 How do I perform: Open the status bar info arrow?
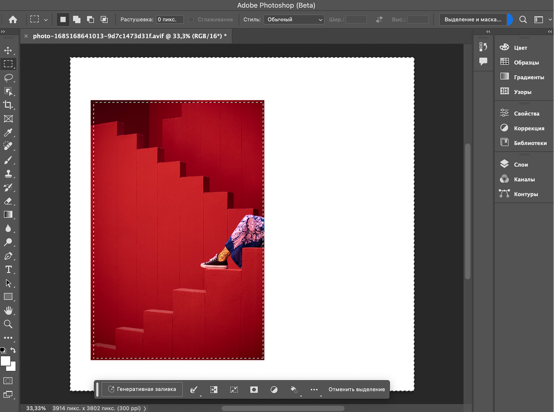pyautogui.click(x=145, y=408)
